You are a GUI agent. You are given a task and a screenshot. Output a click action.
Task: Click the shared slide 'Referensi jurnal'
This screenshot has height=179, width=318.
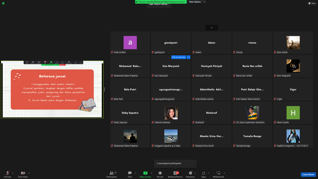pyautogui.click(x=52, y=89)
